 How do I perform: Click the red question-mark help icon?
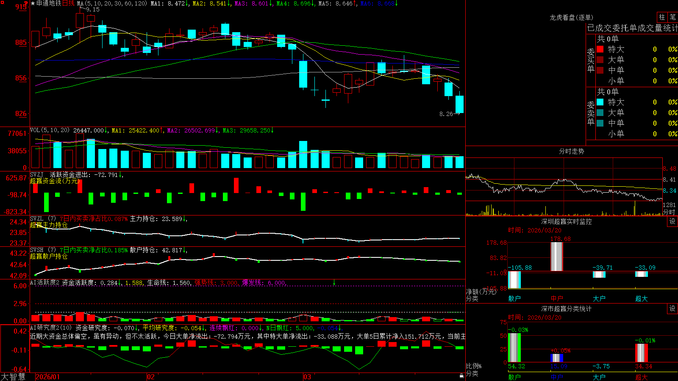click(x=25, y=3)
